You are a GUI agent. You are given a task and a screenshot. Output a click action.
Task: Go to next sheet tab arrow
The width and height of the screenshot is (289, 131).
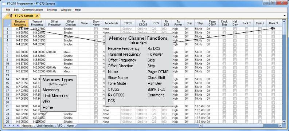[x=13, y=126]
